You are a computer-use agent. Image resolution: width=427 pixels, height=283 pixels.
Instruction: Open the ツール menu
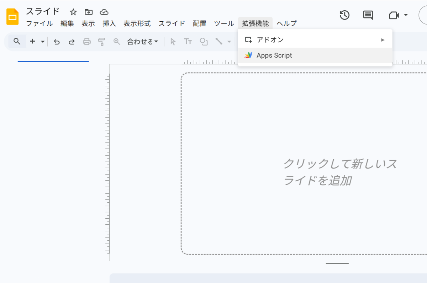point(224,23)
